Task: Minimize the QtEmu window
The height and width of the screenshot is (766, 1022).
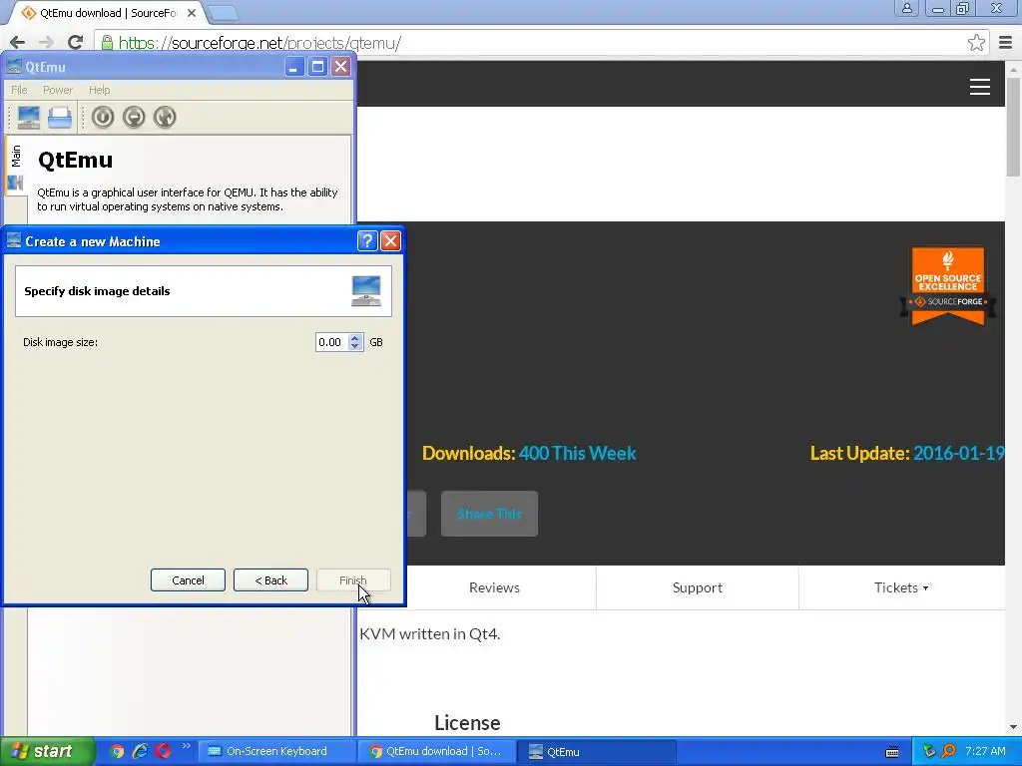Action: click(294, 67)
